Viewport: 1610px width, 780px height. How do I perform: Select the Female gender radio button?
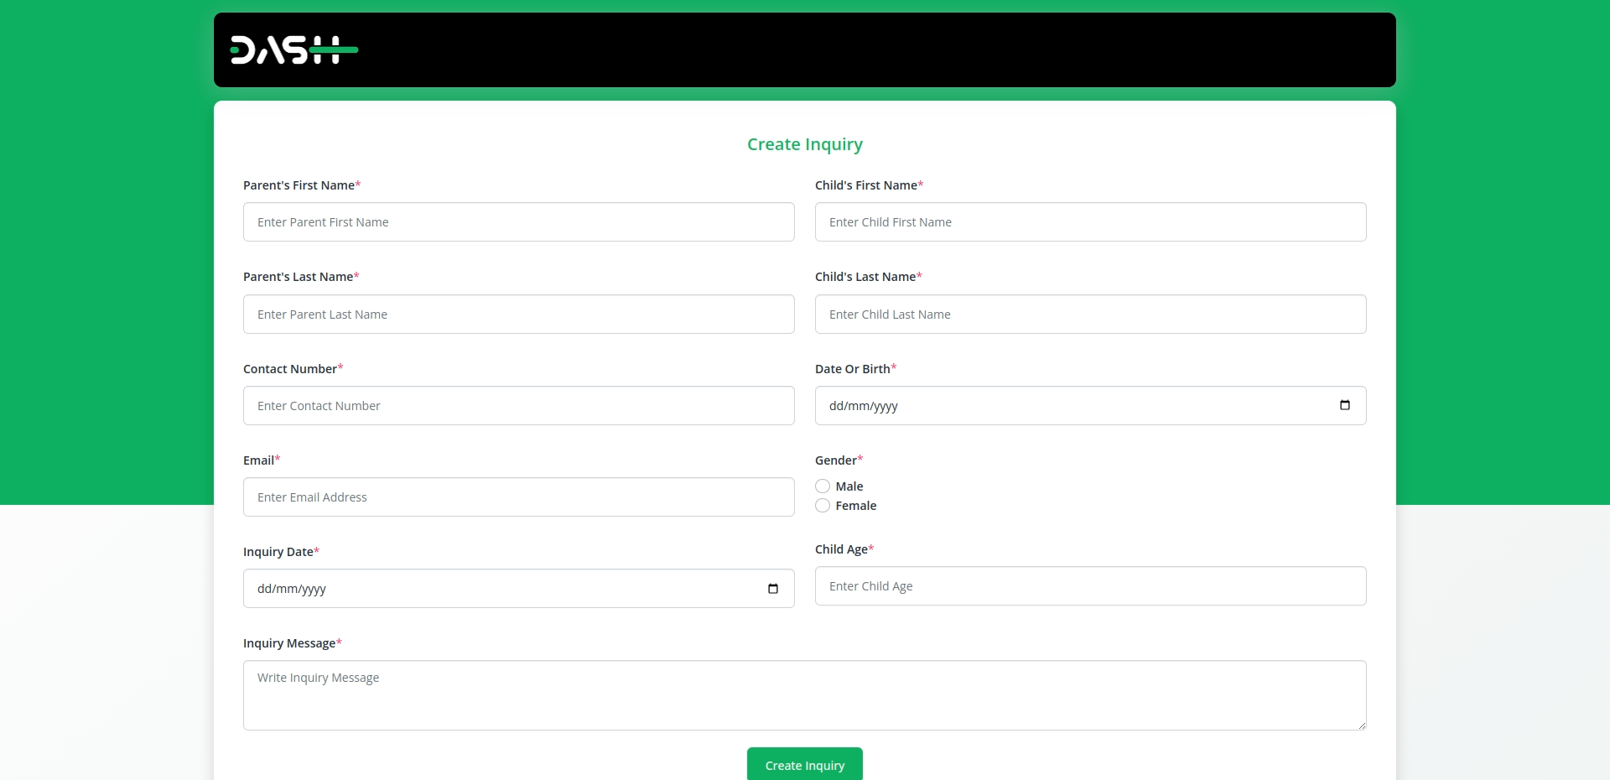[823, 506]
